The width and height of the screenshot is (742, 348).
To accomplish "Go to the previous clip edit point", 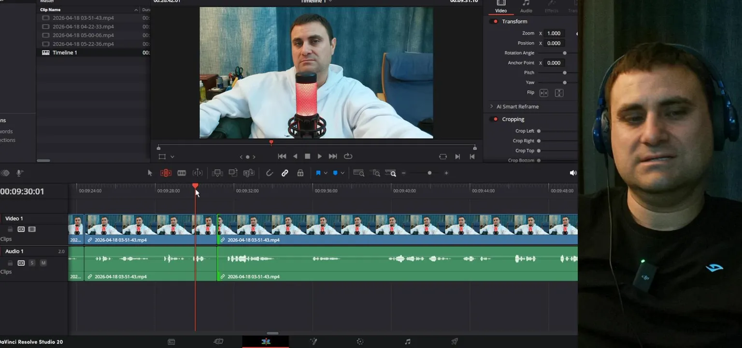I will click(x=241, y=157).
